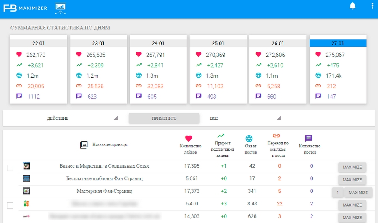Click the 171.4k reach value
This screenshot has height=223, width=378.
tap(333, 76)
